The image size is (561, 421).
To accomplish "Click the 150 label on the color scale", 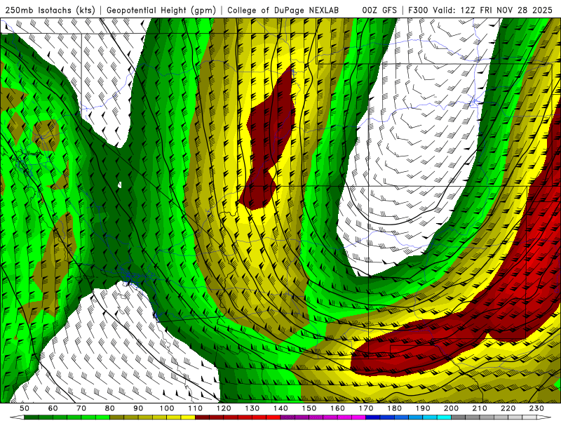I will (x=309, y=408).
